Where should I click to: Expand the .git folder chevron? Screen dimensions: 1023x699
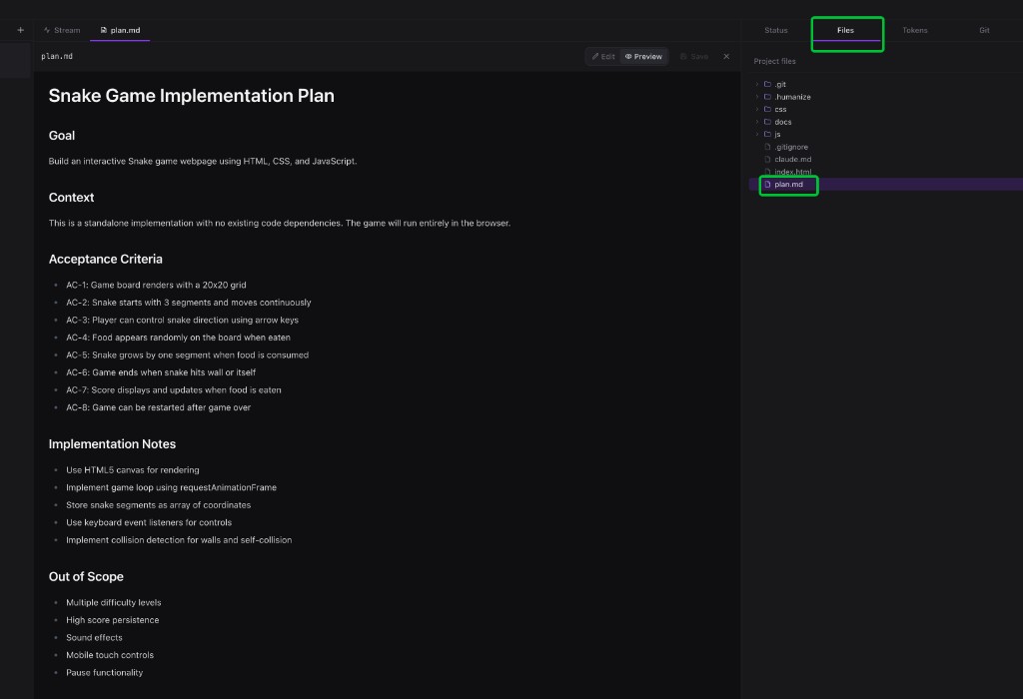(757, 84)
